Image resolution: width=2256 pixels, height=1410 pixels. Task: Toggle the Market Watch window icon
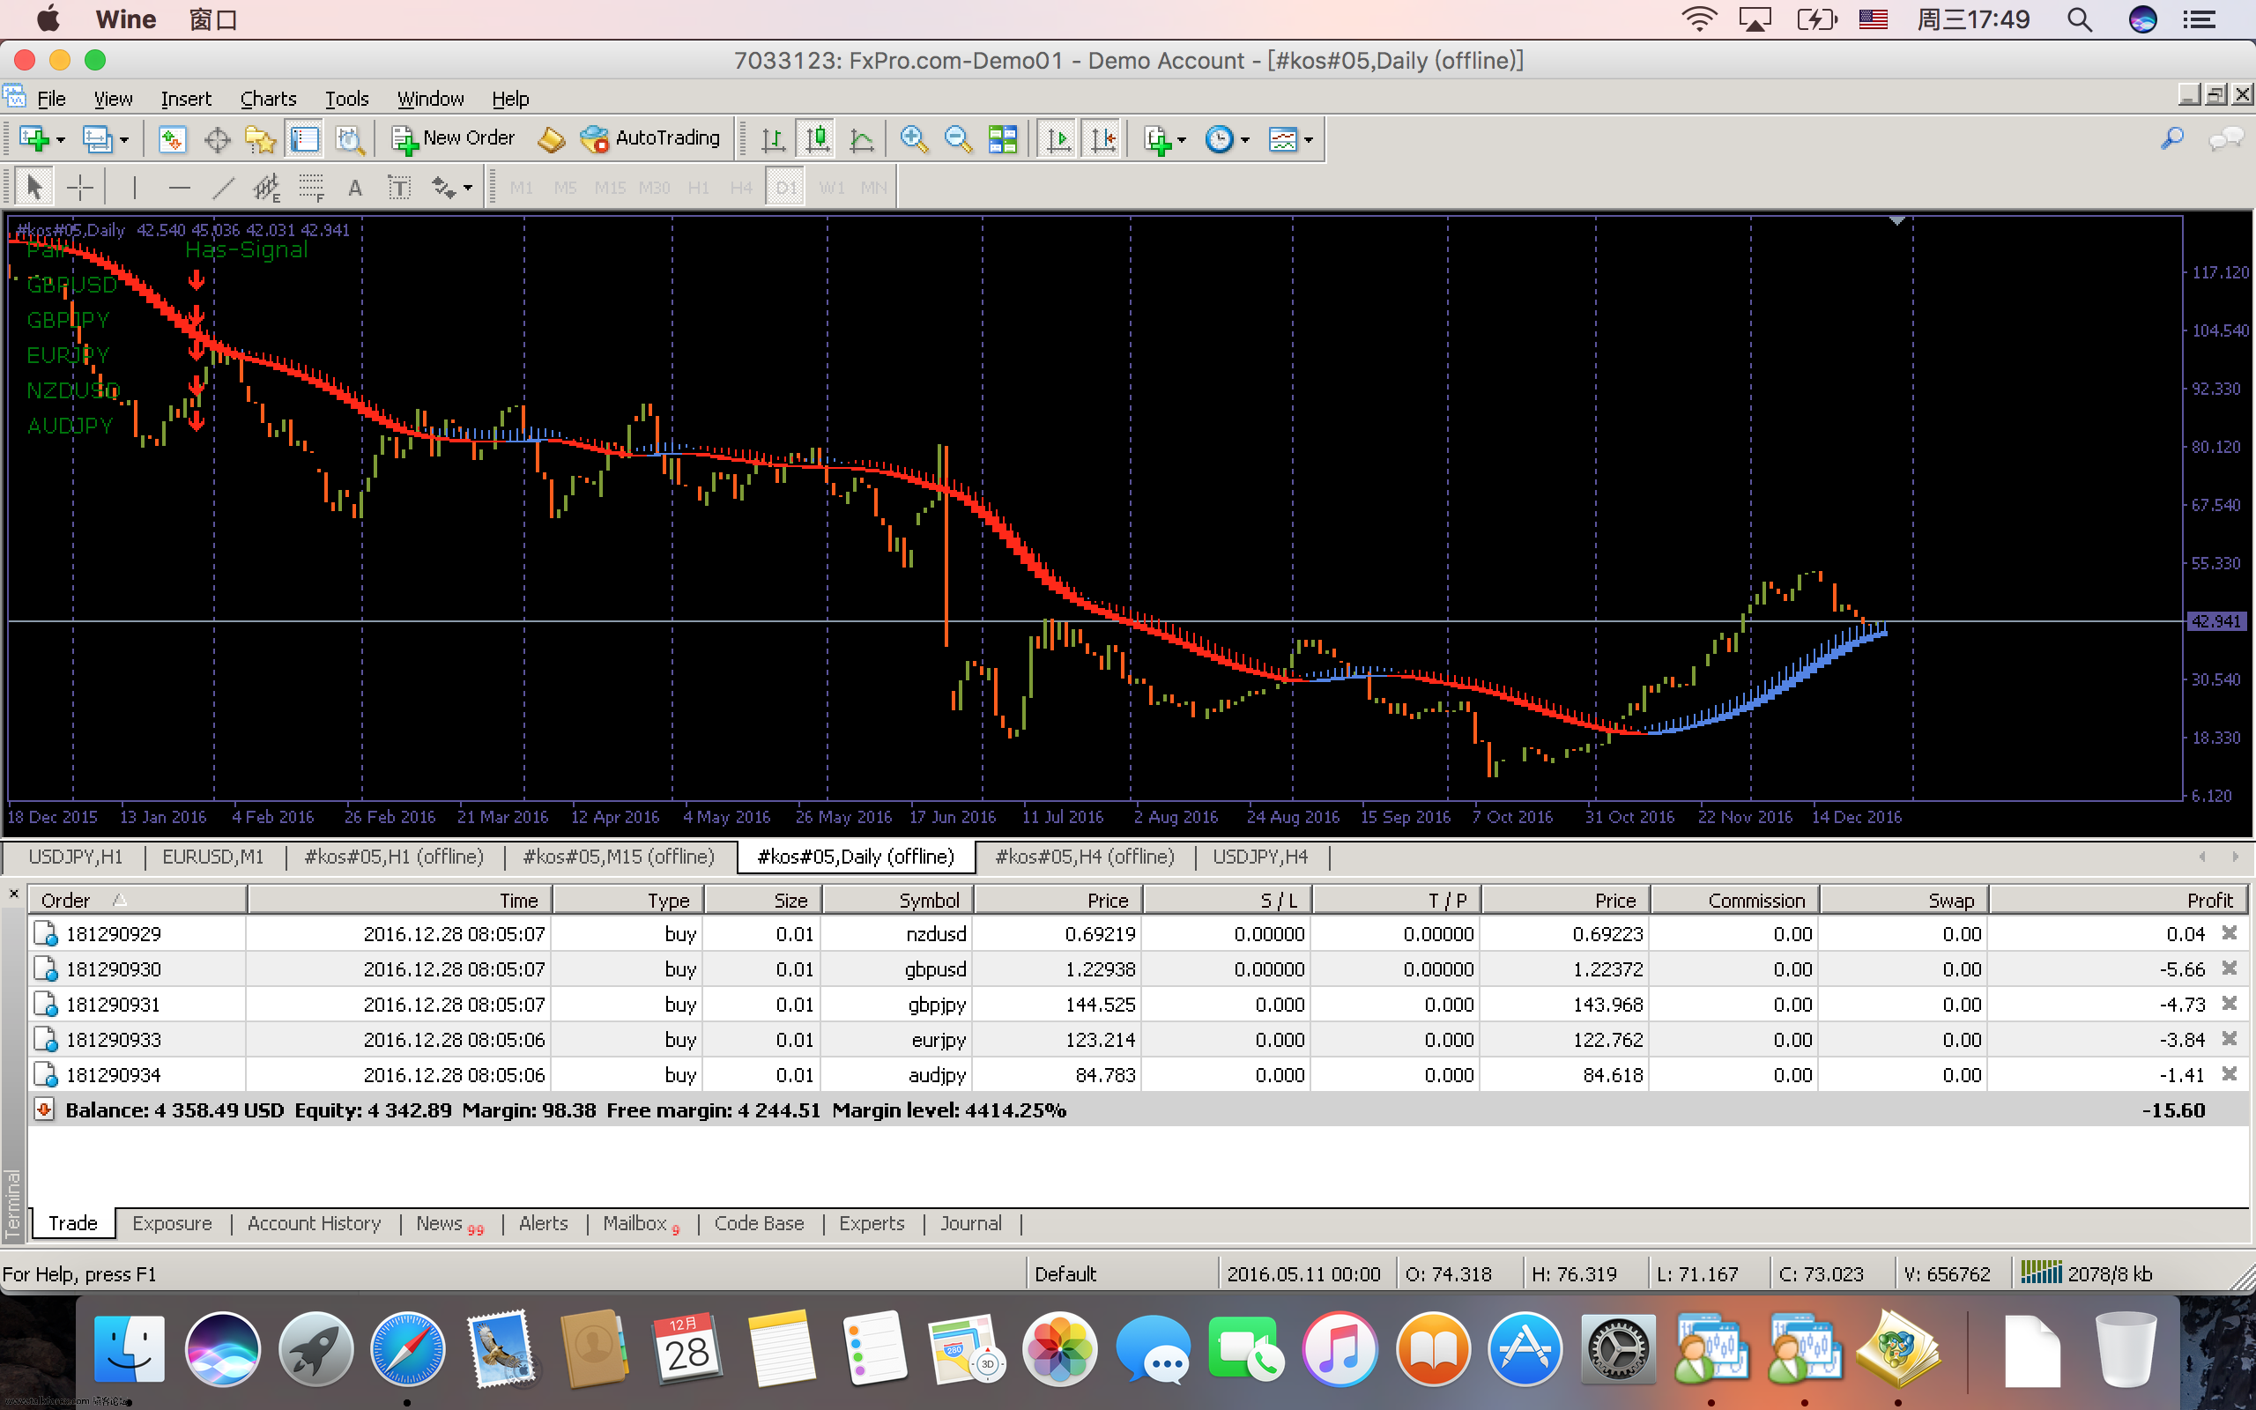click(172, 139)
